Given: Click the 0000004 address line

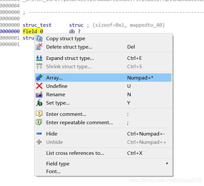Looking at the screenshot, I should [10, 6].
